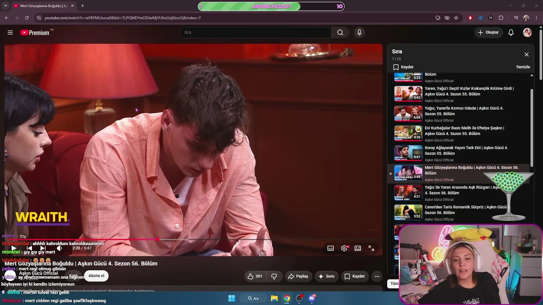Like the video with 291 likes

pos(255,276)
